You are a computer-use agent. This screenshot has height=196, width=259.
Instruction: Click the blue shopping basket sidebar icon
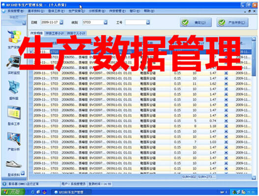point(14,87)
